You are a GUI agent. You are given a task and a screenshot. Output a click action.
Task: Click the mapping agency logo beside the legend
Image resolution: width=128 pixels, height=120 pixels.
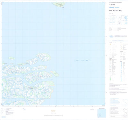(112, 36)
